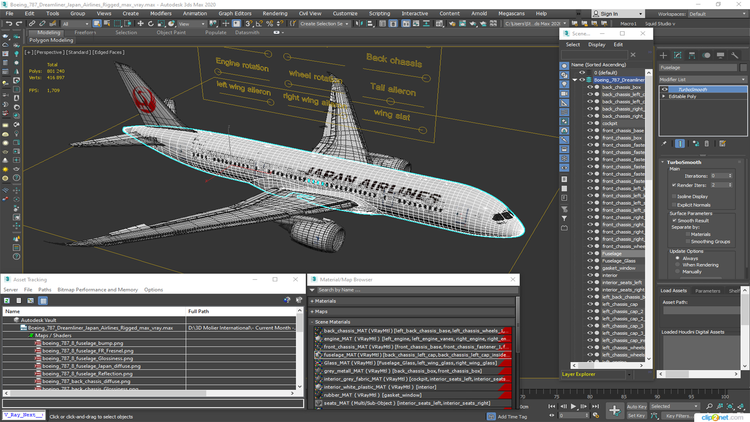750x422 pixels.
Task: Open the Rendered Frame Window icon
Action: (x=462, y=23)
